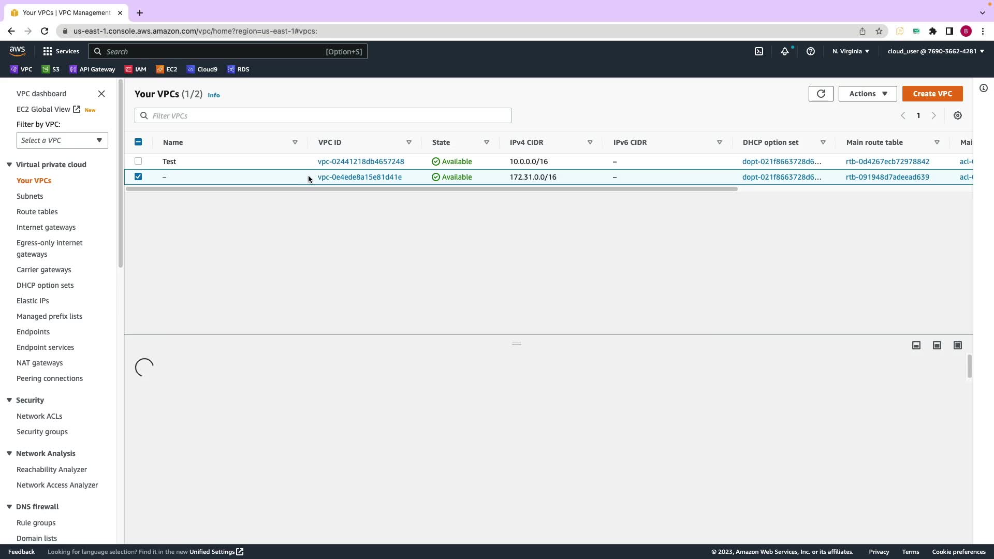The image size is (994, 559).
Task: Click the horizontal table scrollbar
Action: [431, 189]
